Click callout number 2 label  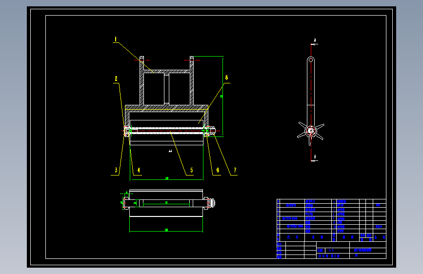pos(116,79)
